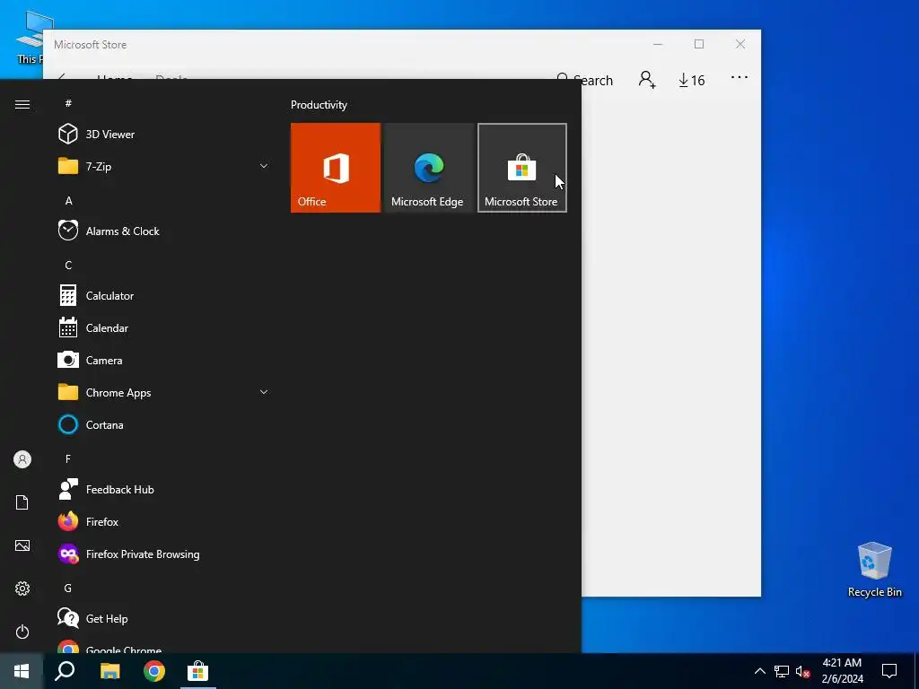Launch Alarms & Clock app

tap(164, 231)
